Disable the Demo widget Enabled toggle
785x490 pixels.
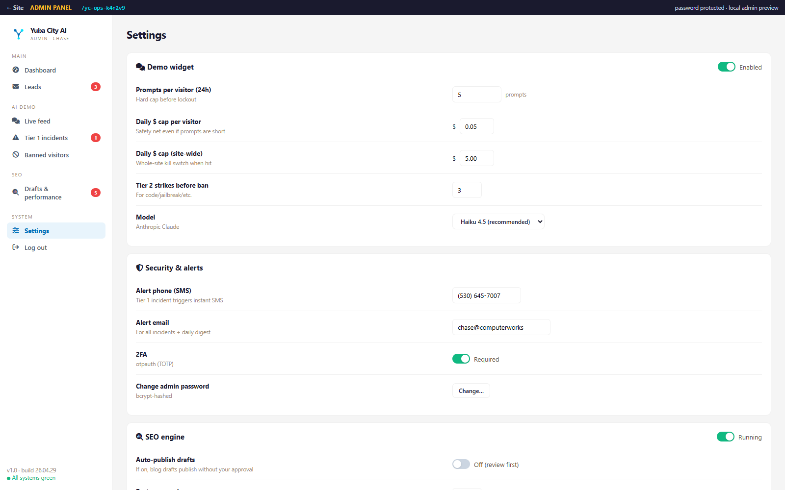[726, 67]
